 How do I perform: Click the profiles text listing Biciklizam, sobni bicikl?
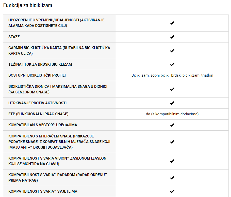(x=172, y=75)
